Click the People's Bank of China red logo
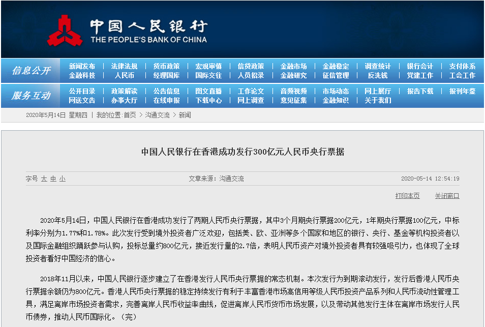The image size is (485, 327). click(65, 31)
